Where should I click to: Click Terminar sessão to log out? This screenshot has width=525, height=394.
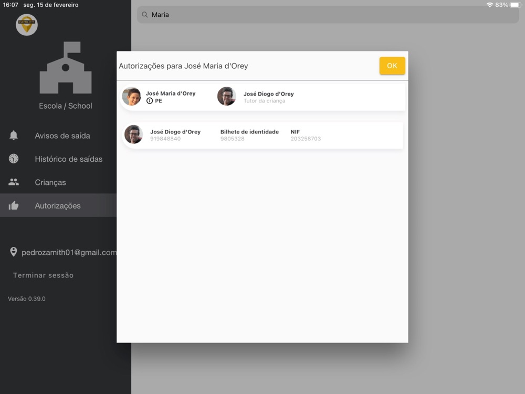(43, 275)
